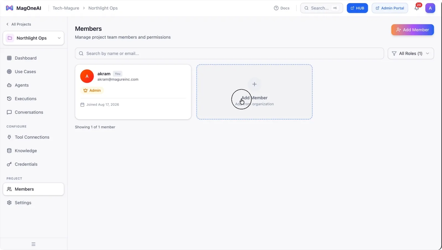The width and height of the screenshot is (442, 250).
Task: Click the magnifier icon in member search
Action: tap(81, 54)
